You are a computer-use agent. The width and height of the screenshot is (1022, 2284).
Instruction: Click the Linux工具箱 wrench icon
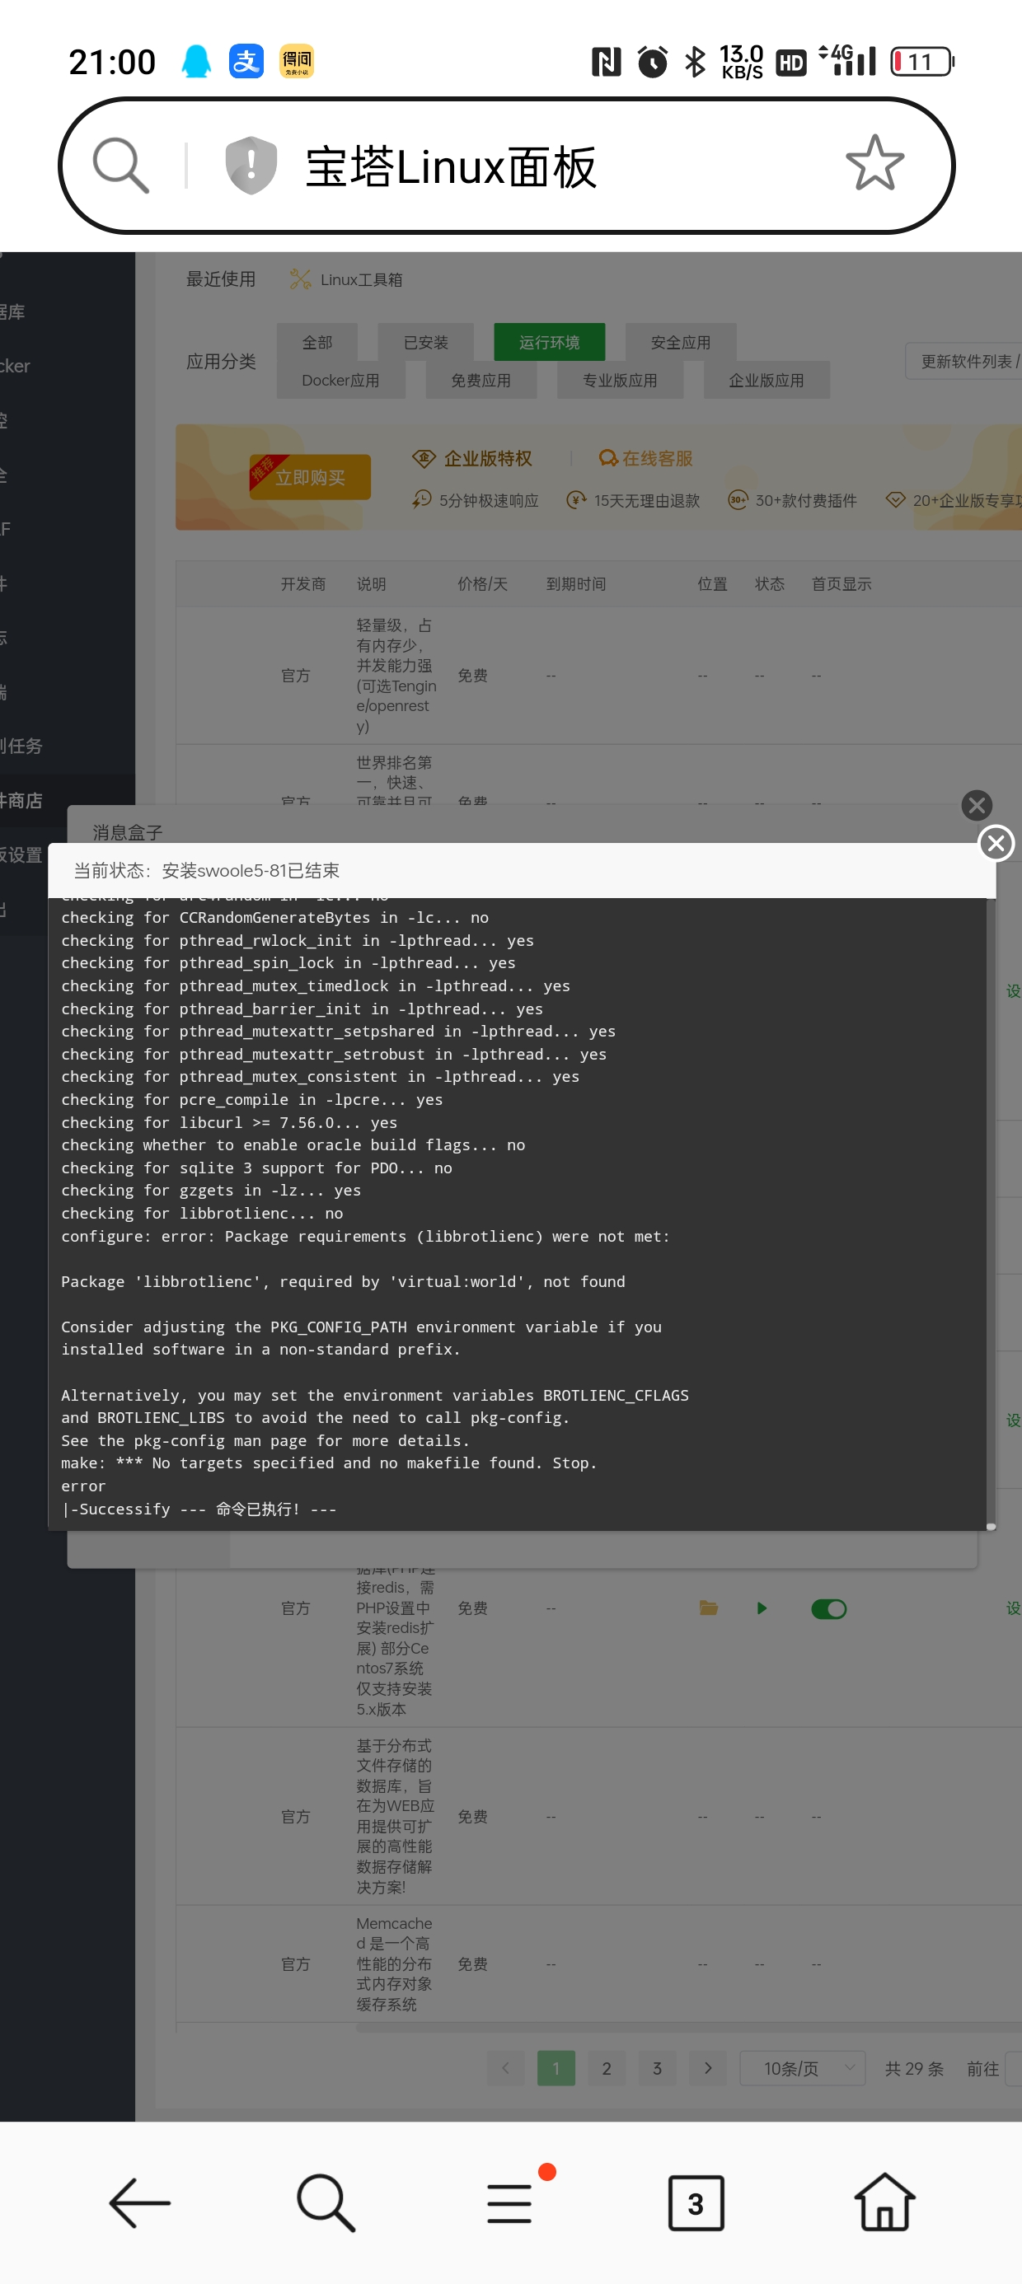coord(301,279)
